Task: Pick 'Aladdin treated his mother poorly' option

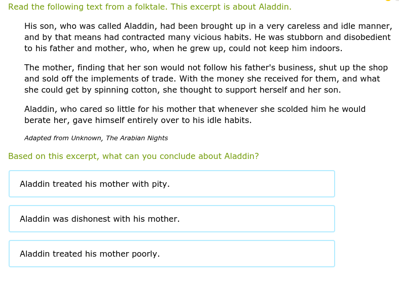Action: point(171,254)
